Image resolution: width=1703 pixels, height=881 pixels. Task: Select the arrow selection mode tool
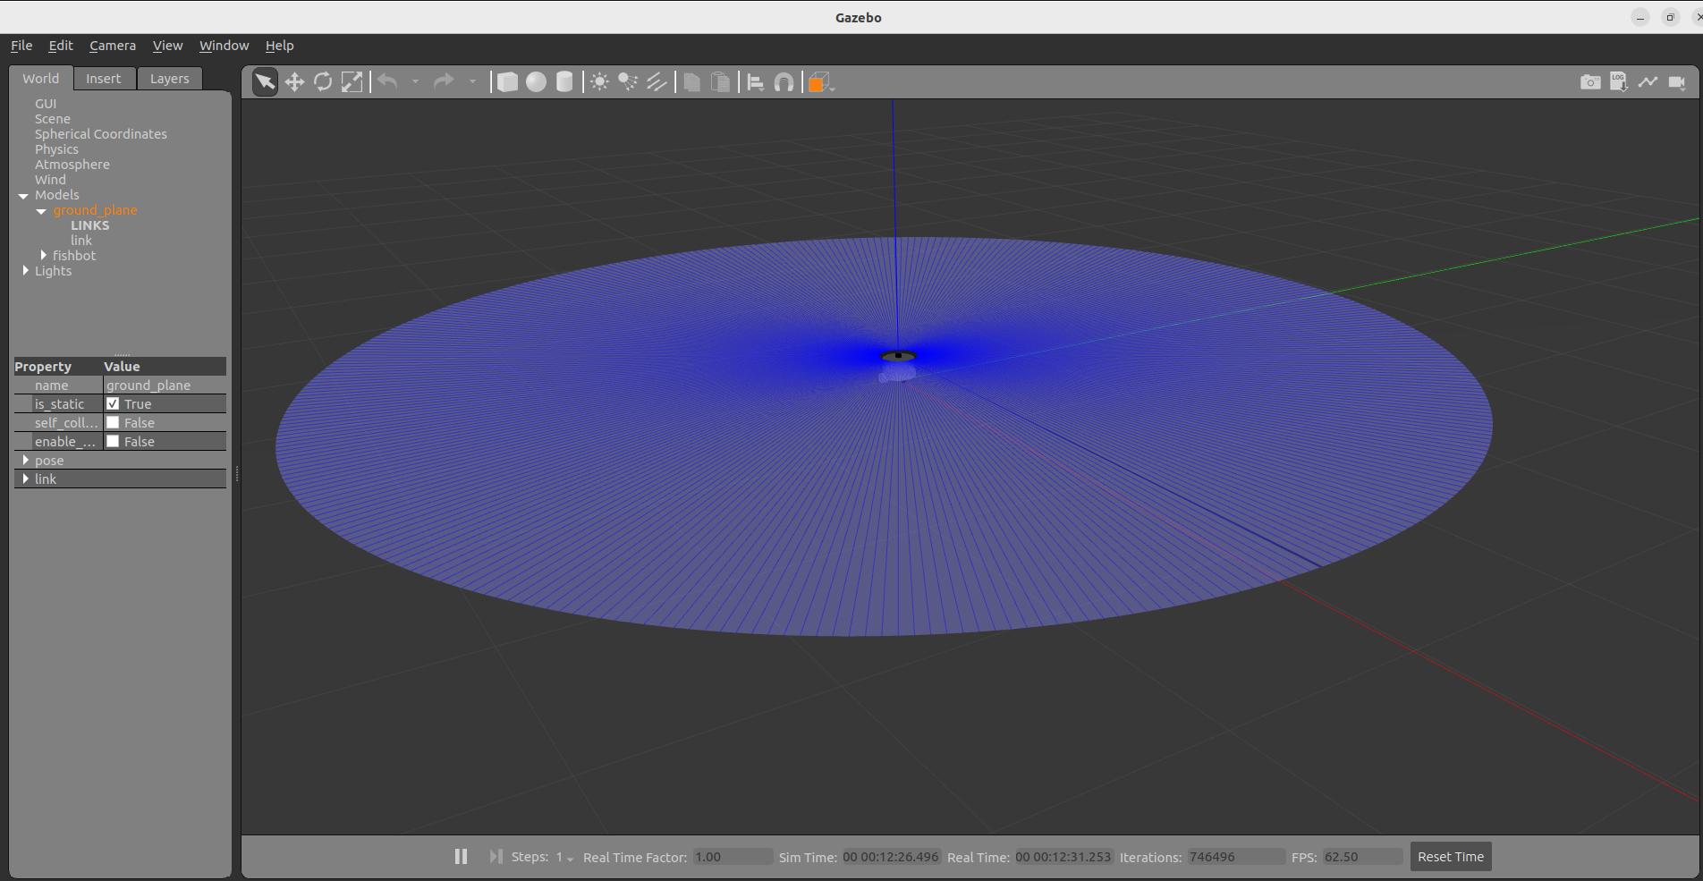265,82
